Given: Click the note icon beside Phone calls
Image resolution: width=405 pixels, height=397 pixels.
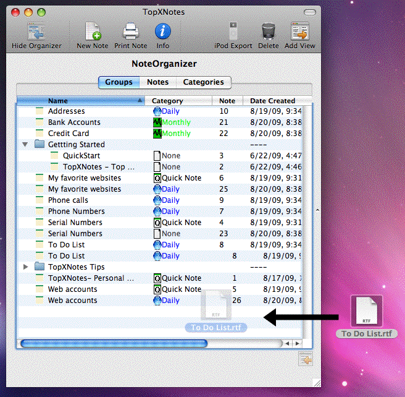Looking at the screenshot, I should 40,200.
